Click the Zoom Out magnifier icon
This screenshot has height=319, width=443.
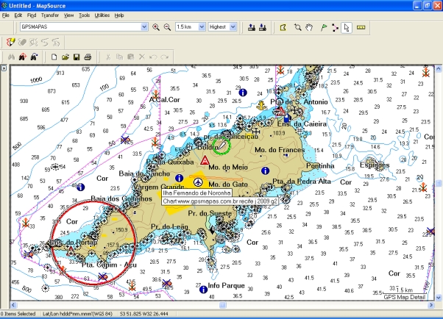click(x=167, y=27)
